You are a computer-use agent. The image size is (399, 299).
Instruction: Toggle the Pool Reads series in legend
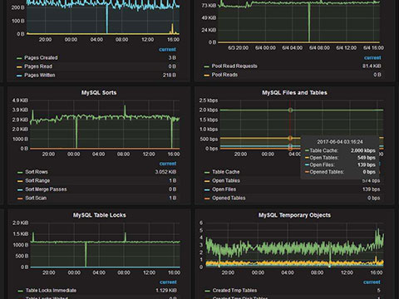[224, 75]
